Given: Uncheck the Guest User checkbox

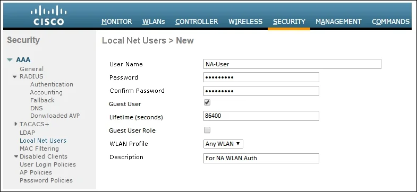Looking at the screenshot, I should tap(207, 102).
